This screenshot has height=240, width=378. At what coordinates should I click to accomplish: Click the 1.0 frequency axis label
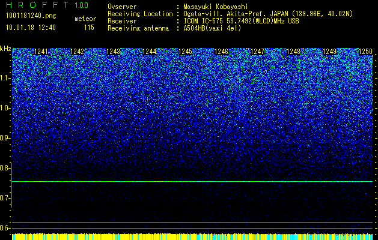tap(5, 108)
